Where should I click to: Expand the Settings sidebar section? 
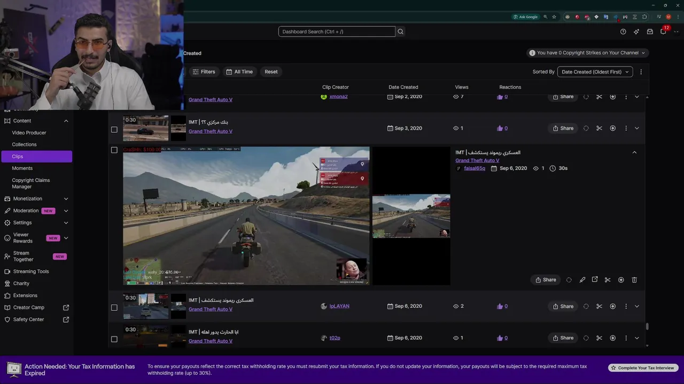(x=66, y=222)
